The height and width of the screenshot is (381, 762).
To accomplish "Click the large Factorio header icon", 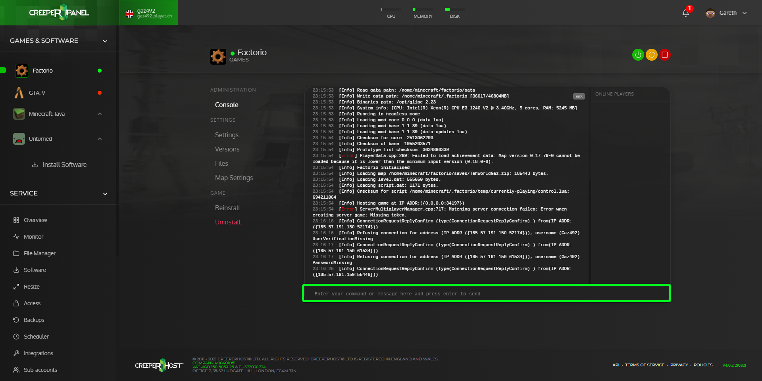I will (218, 57).
